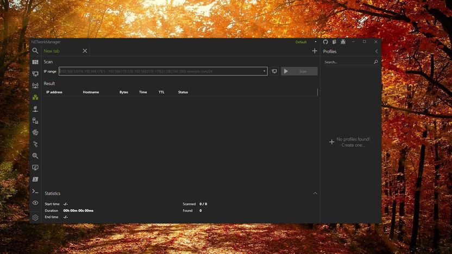452x254 pixels.
Task: Start the scan with Scan button
Action: (299, 71)
